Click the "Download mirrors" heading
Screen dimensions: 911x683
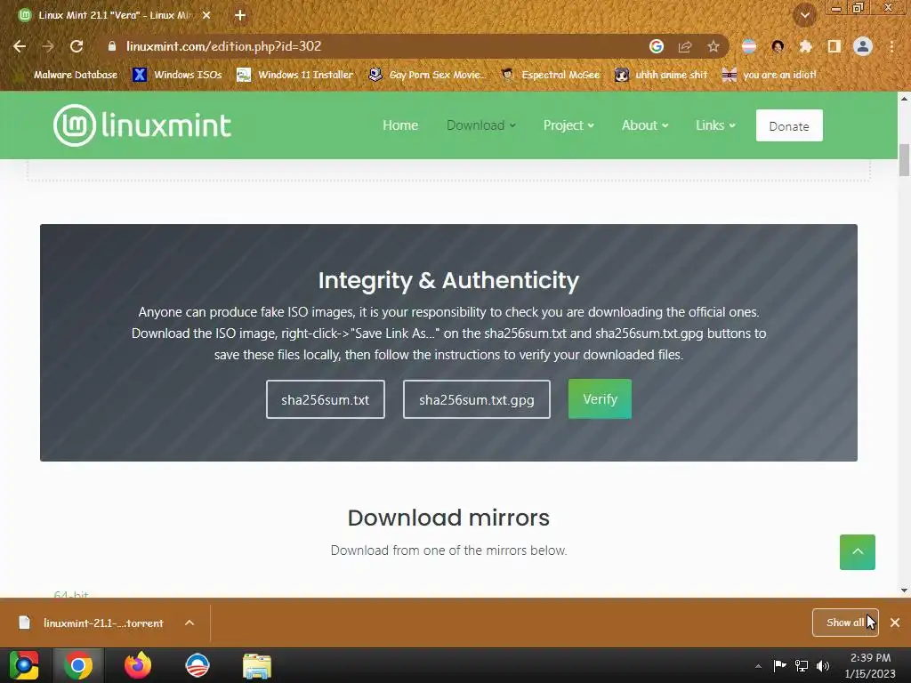(x=448, y=518)
